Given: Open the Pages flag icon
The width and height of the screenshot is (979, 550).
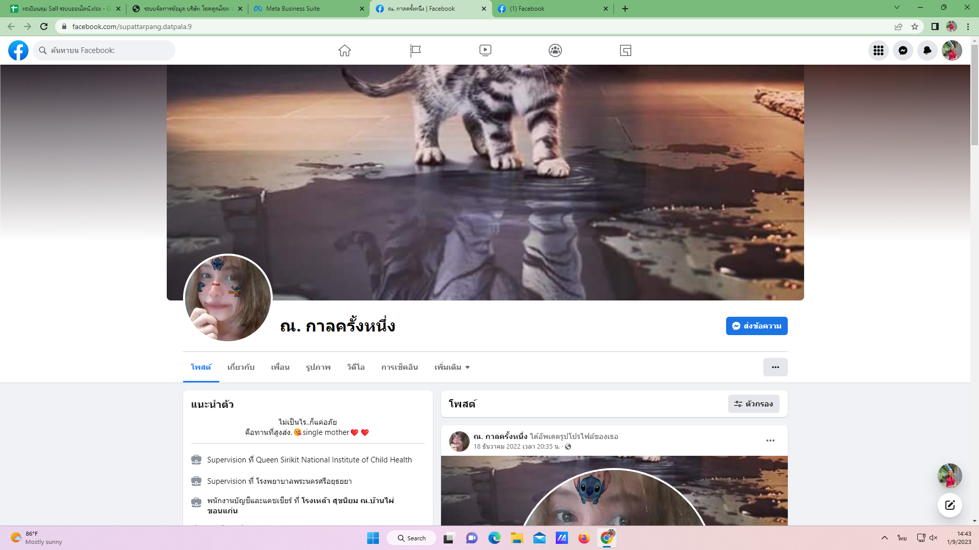Looking at the screenshot, I should click(415, 50).
